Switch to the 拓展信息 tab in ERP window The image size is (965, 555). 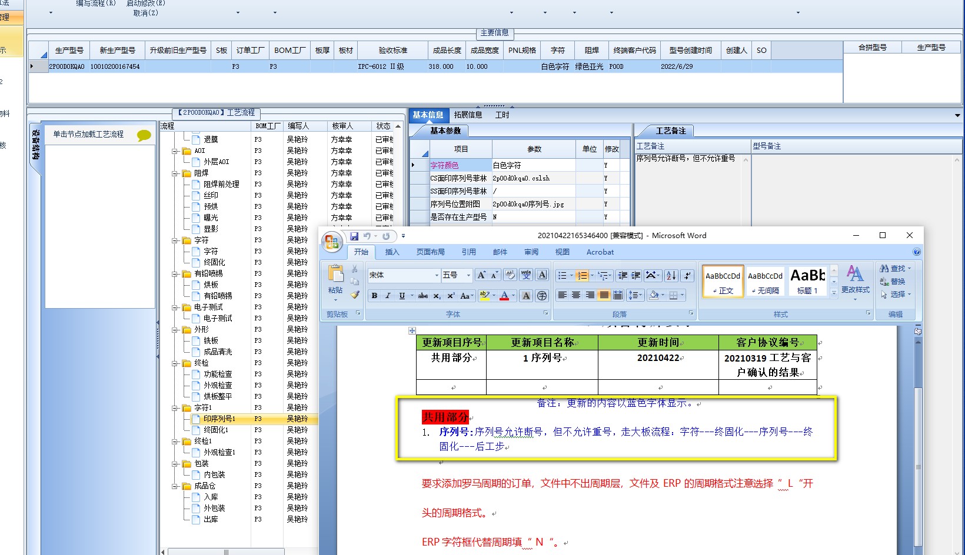tap(468, 115)
